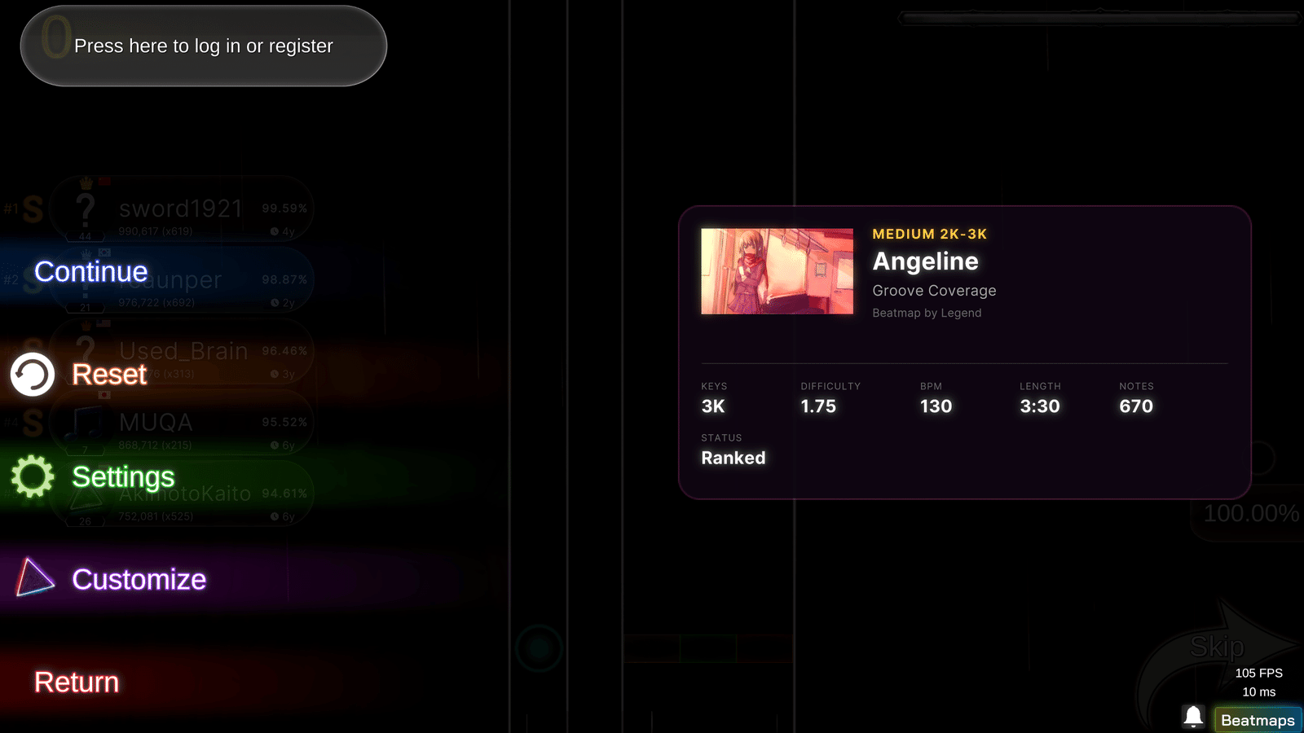The width and height of the screenshot is (1304, 733).
Task: Open notifications with the bell icon
Action: click(x=1193, y=717)
